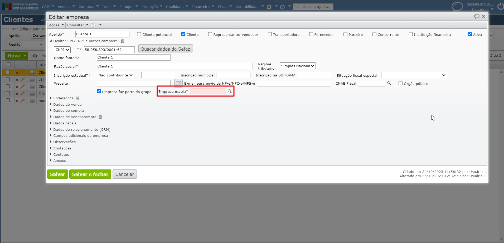This screenshot has width=504, height=243.
Task: Open Inscrição estadual Não-contribuinte dropdown
Action: click(x=115, y=75)
